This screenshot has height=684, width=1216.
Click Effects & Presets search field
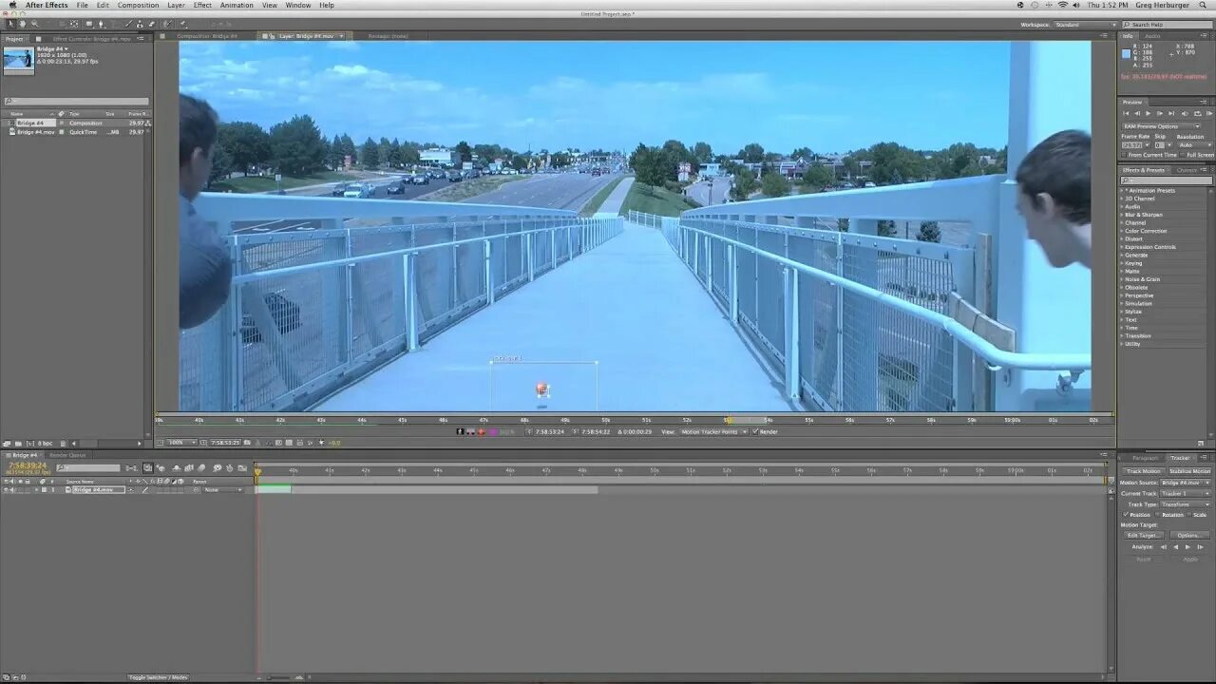point(1167,180)
